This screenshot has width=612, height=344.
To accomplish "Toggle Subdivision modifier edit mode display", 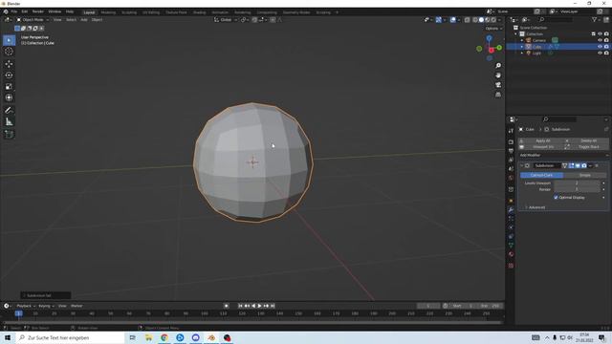I will pyautogui.click(x=572, y=165).
